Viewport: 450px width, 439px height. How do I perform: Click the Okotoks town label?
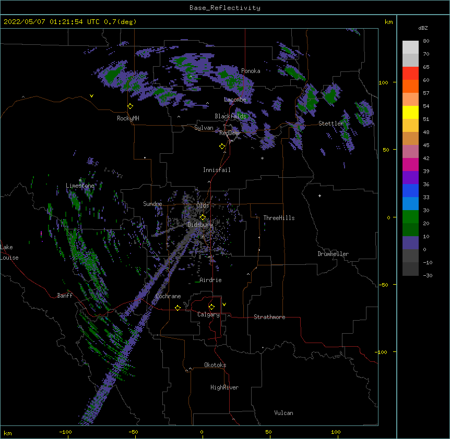pos(215,365)
